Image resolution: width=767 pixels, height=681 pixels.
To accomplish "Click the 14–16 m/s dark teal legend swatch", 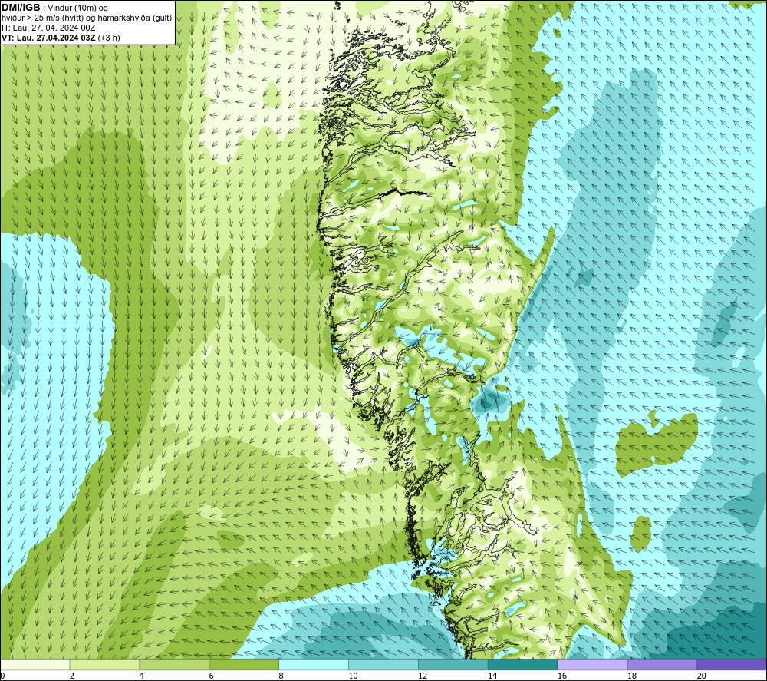I will (x=523, y=664).
